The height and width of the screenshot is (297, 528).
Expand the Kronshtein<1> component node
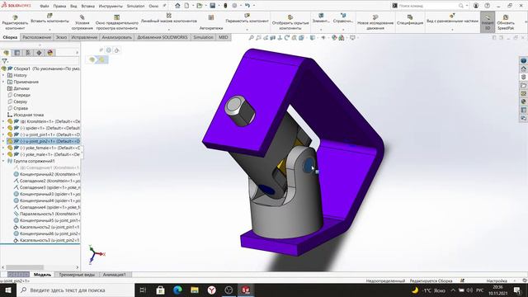click(x=3, y=121)
